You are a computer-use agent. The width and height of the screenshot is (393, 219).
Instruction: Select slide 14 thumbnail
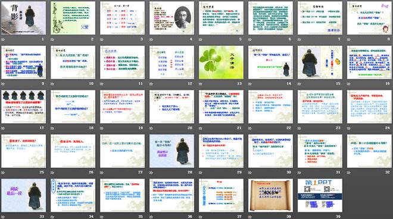click(270, 62)
